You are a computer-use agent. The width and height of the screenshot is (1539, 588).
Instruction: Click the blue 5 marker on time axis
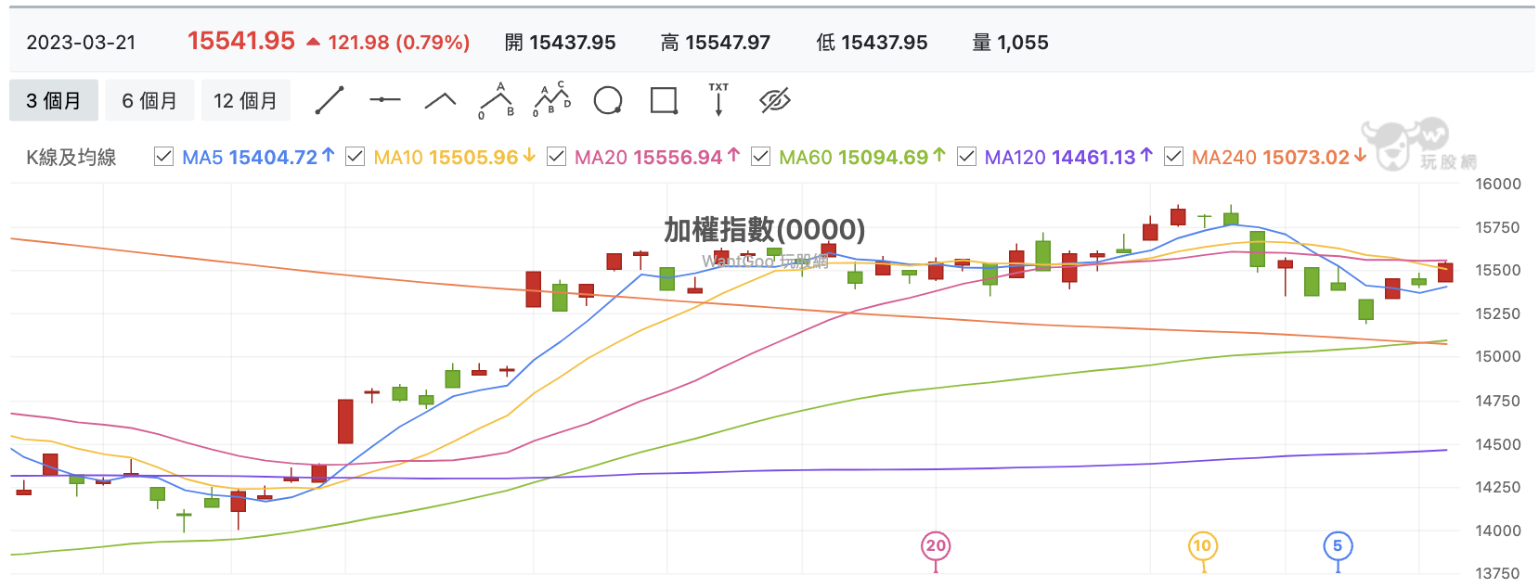(1338, 546)
